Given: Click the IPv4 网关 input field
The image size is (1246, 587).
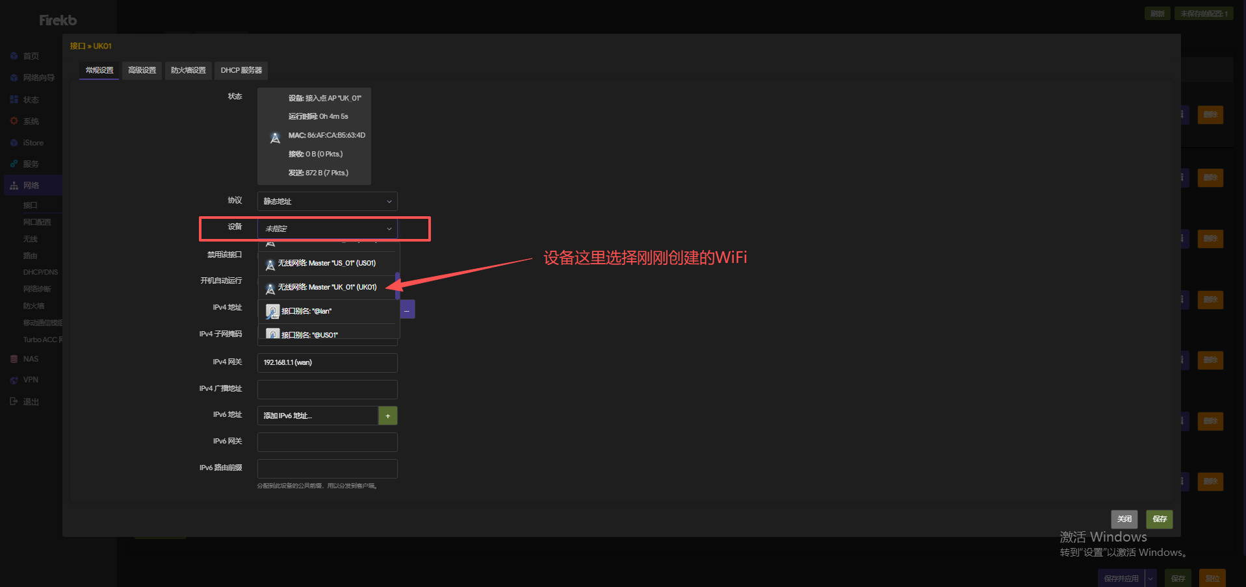Looking at the screenshot, I should [x=327, y=362].
